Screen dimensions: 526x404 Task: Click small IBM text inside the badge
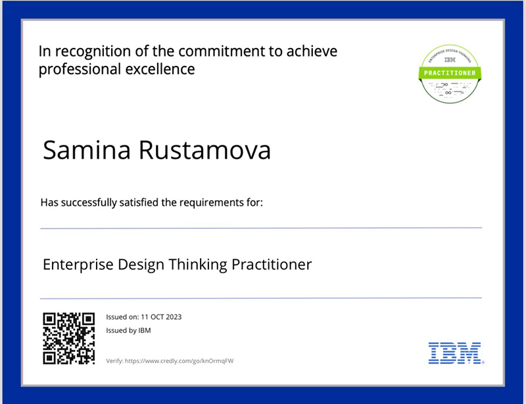point(450,60)
